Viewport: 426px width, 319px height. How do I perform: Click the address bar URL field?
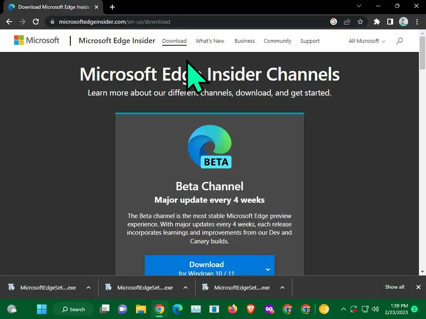[190, 22]
